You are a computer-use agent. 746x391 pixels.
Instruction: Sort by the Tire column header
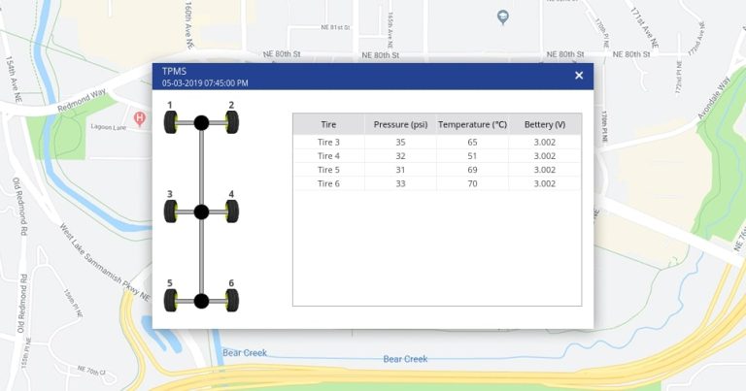click(x=328, y=124)
